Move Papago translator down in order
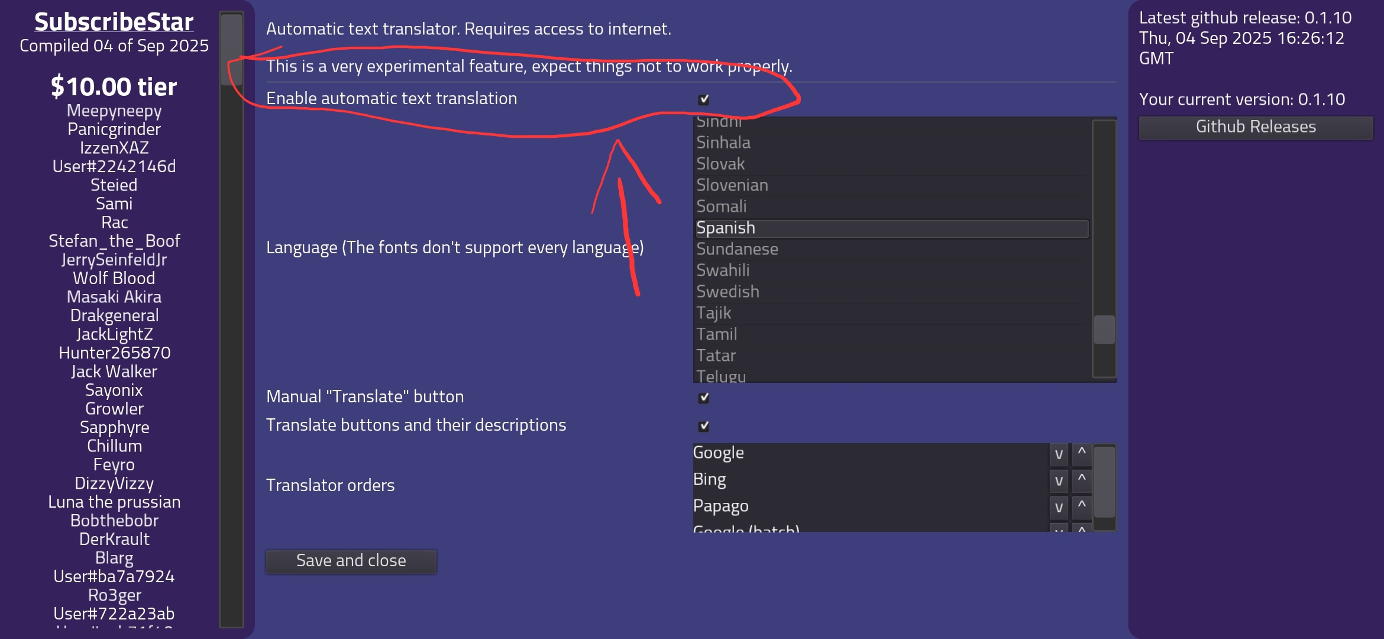Viewport: 1384px width, 639px height. point(1059,507)
